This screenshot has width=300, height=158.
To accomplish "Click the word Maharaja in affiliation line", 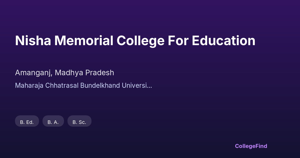I will [29, 86].
